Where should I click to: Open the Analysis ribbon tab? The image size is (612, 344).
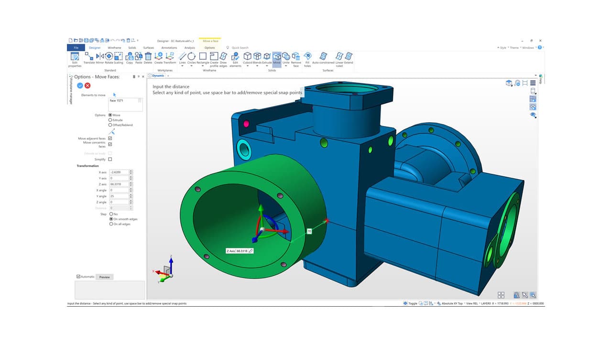(x=189, y=48)
